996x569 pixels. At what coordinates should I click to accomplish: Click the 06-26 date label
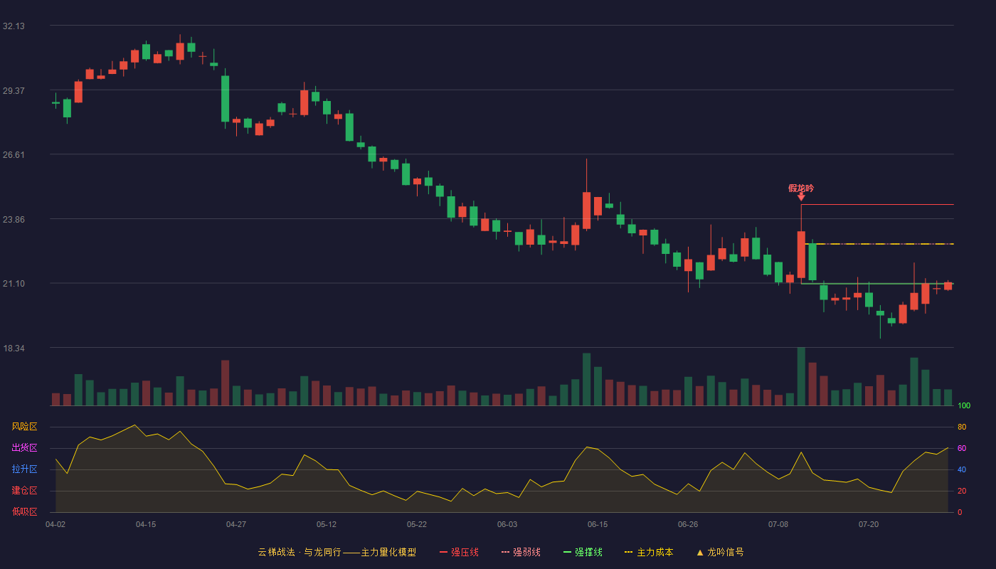[688, 524]
